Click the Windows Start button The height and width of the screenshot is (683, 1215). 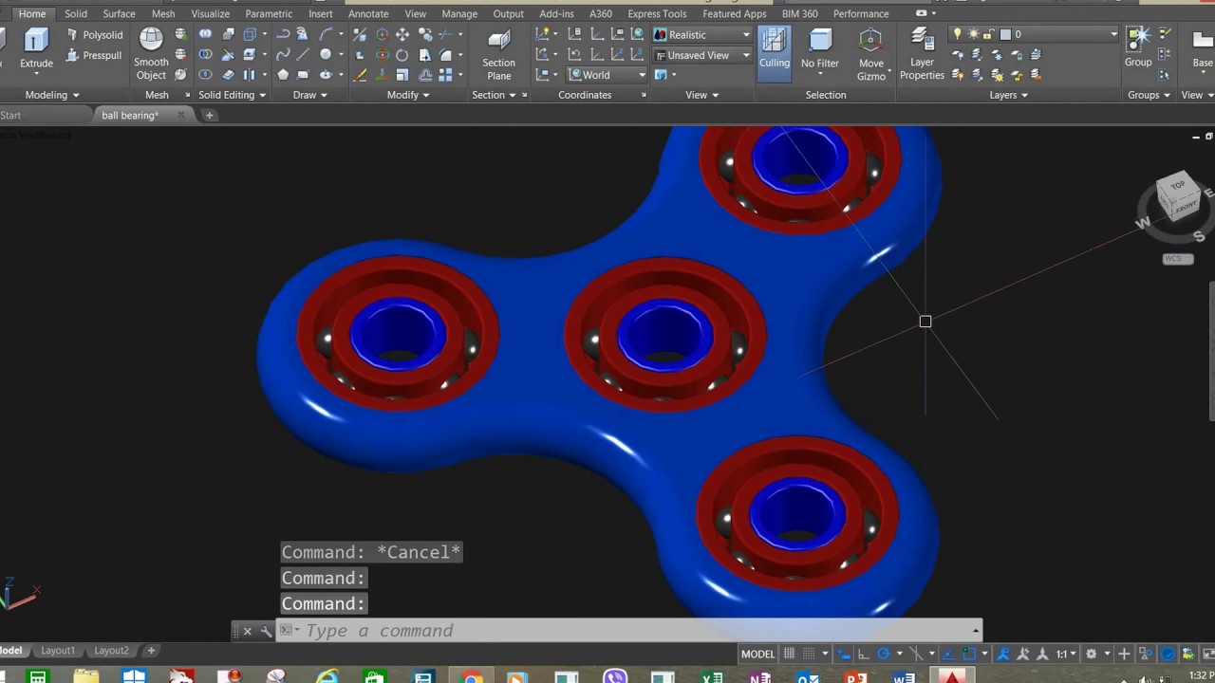134,676
